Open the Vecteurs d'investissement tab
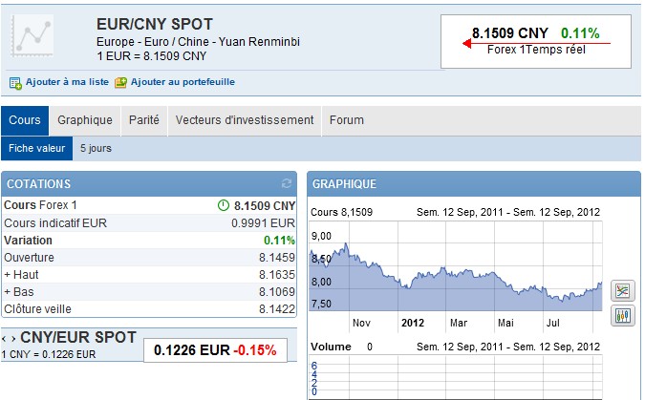Screen dimensions: 645x400 pyautogui.click(x=245, y=120)
